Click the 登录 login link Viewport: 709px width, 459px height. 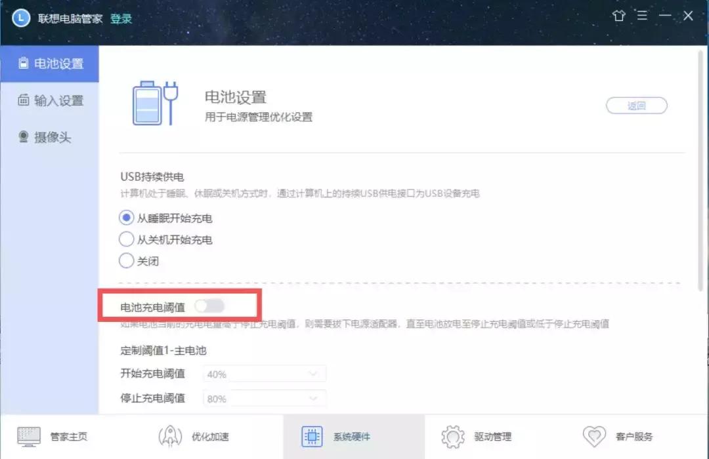(x=121, y=19)
